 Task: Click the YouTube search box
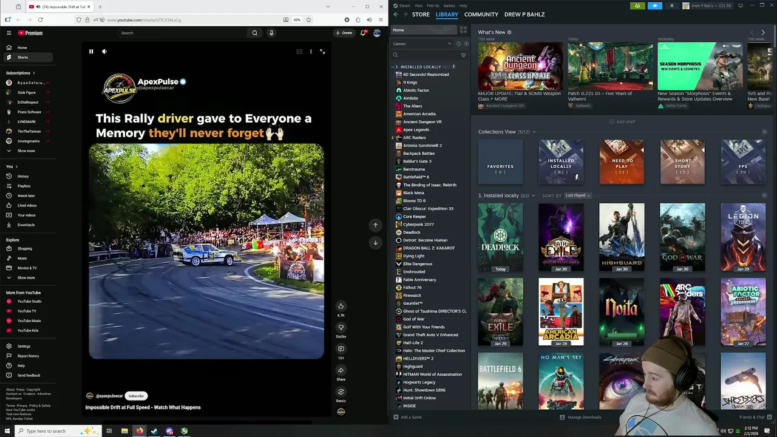(x=182, y=33)
